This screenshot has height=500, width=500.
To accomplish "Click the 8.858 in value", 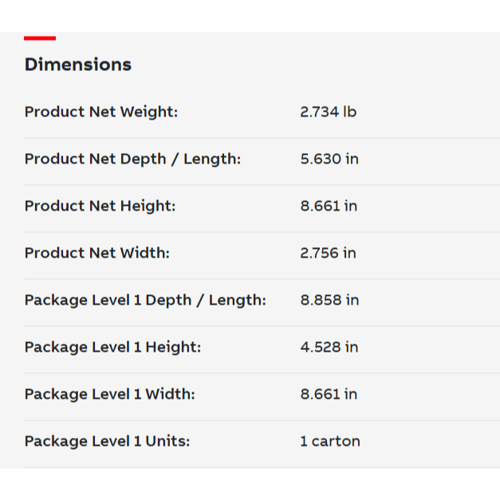I will (329, 301).
